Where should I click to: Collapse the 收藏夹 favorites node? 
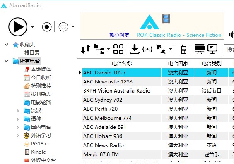(x=6, y=44)
